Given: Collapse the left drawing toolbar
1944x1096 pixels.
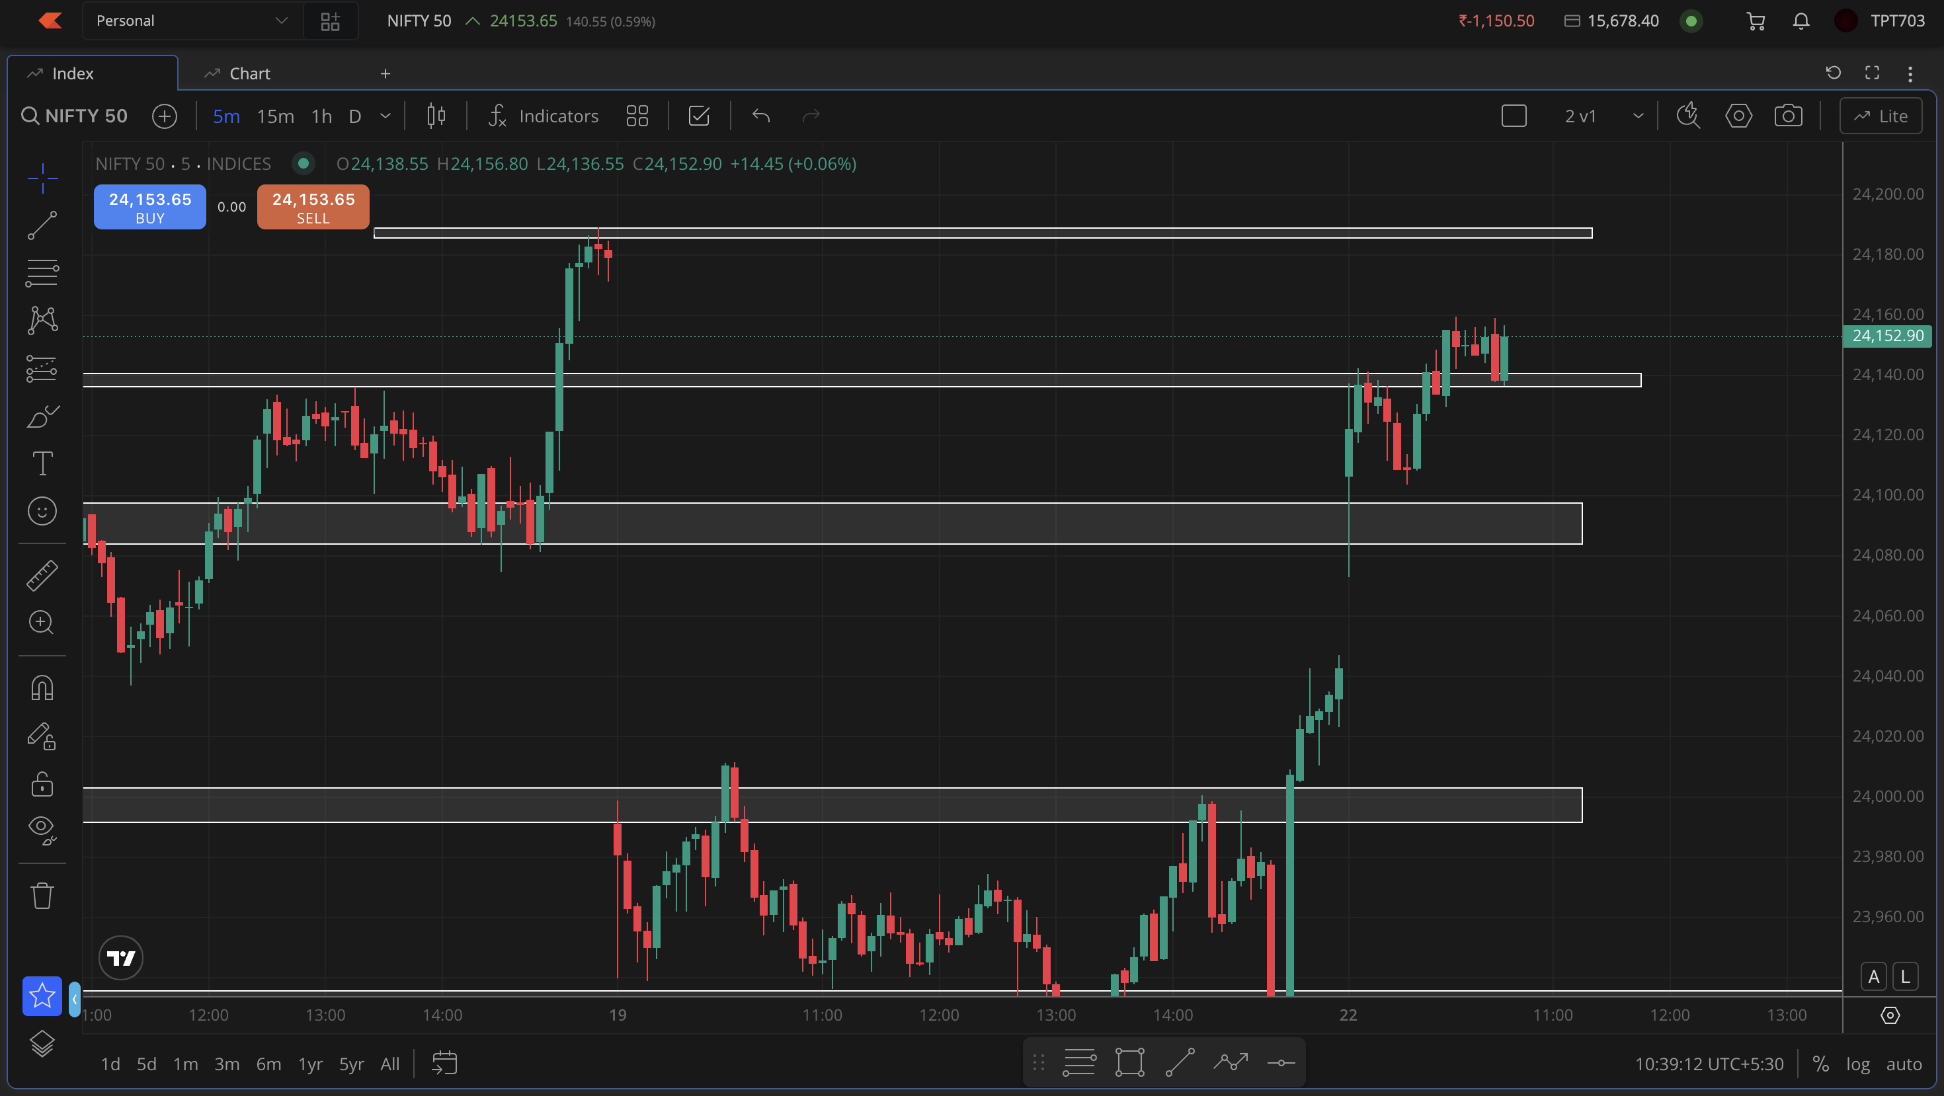Looking at the screenshot, I should (75, 999).
